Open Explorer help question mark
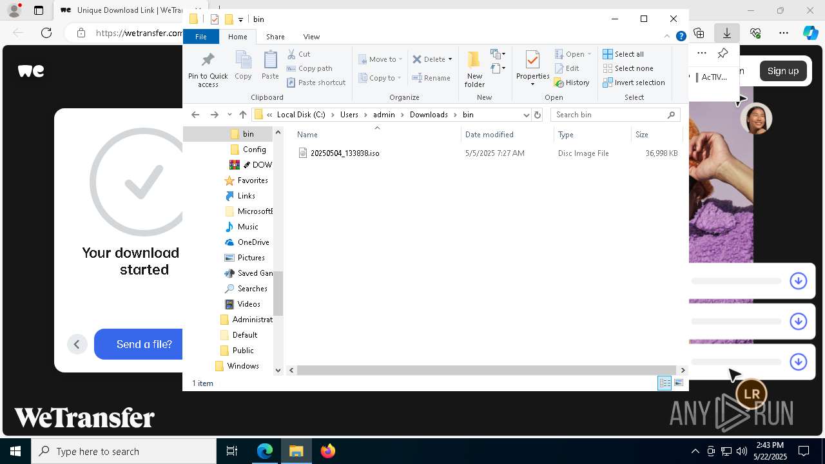Image resolution: width=825 pixels, height=464 pixels. pyautogui.click(x=681, y=37)
